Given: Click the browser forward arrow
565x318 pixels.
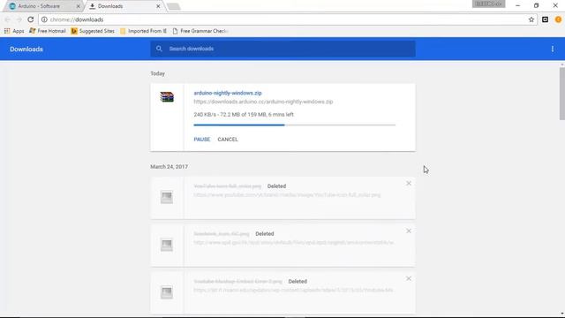Looking at the screenshot, I should pyautogui.click(x=19, y=19).
